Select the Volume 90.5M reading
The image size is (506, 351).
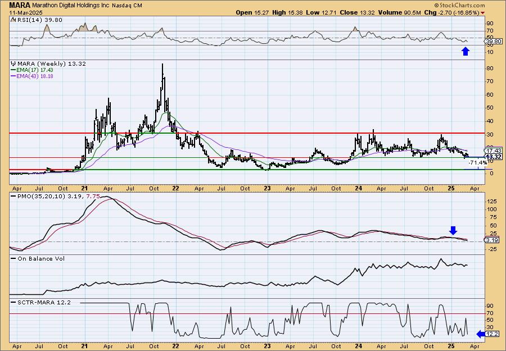click(x=400, y=12)
